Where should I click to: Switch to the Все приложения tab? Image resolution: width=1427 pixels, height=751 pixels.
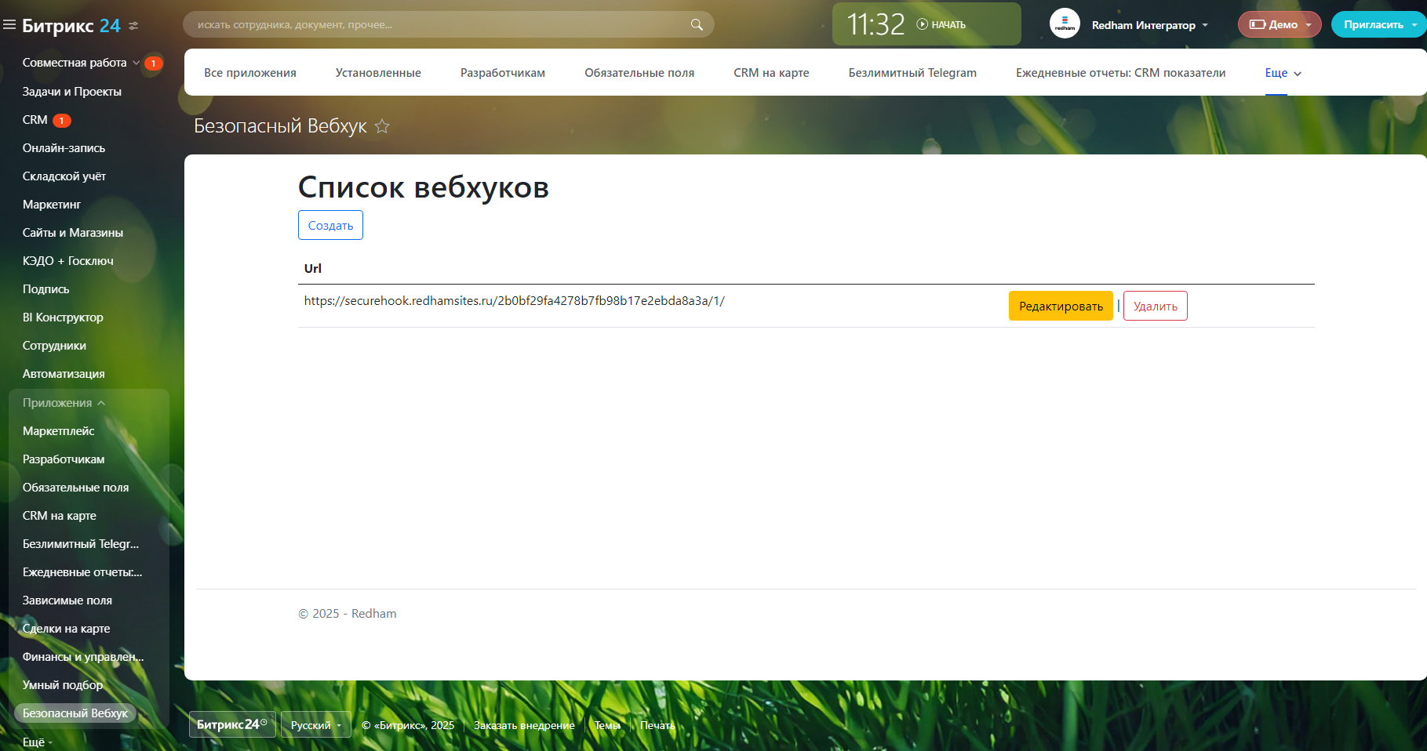point(250,73)
